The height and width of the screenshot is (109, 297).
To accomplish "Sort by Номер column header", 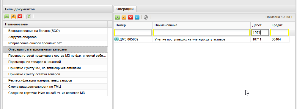I will point(133,25).
